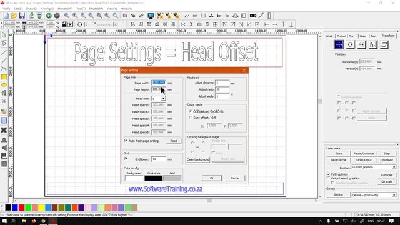Click the gray Grid color swatch
400x225 pixels.
[x=172, y=178]
